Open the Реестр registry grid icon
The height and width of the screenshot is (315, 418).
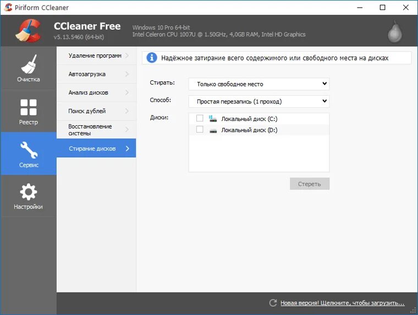[x=29, y=107]
